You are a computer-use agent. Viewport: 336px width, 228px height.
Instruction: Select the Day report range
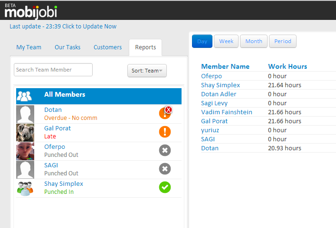[x=202, y=42]
